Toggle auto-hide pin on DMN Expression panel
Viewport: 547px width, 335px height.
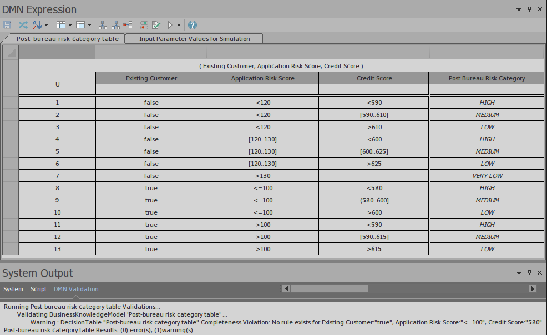[529, 9]
